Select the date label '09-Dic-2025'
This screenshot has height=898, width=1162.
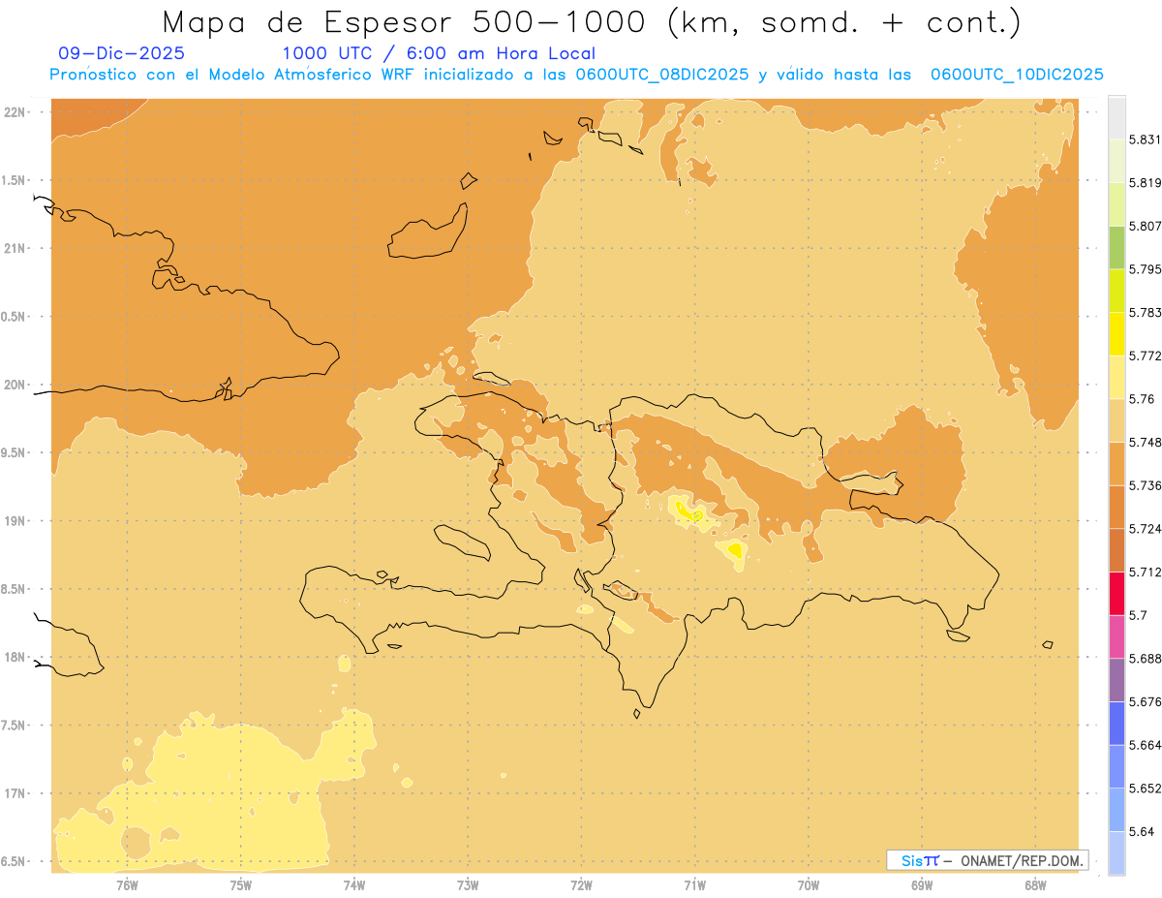click(121, 53)
